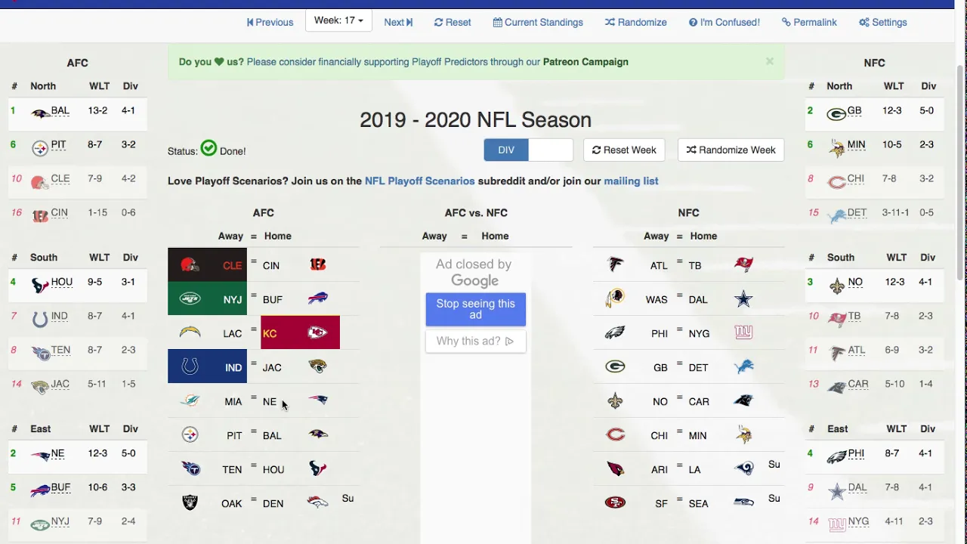The height and width of the screenshot is (544, 967).
Task: Set MIA vs NE game to tie
Action: click(x=254, y=397)
